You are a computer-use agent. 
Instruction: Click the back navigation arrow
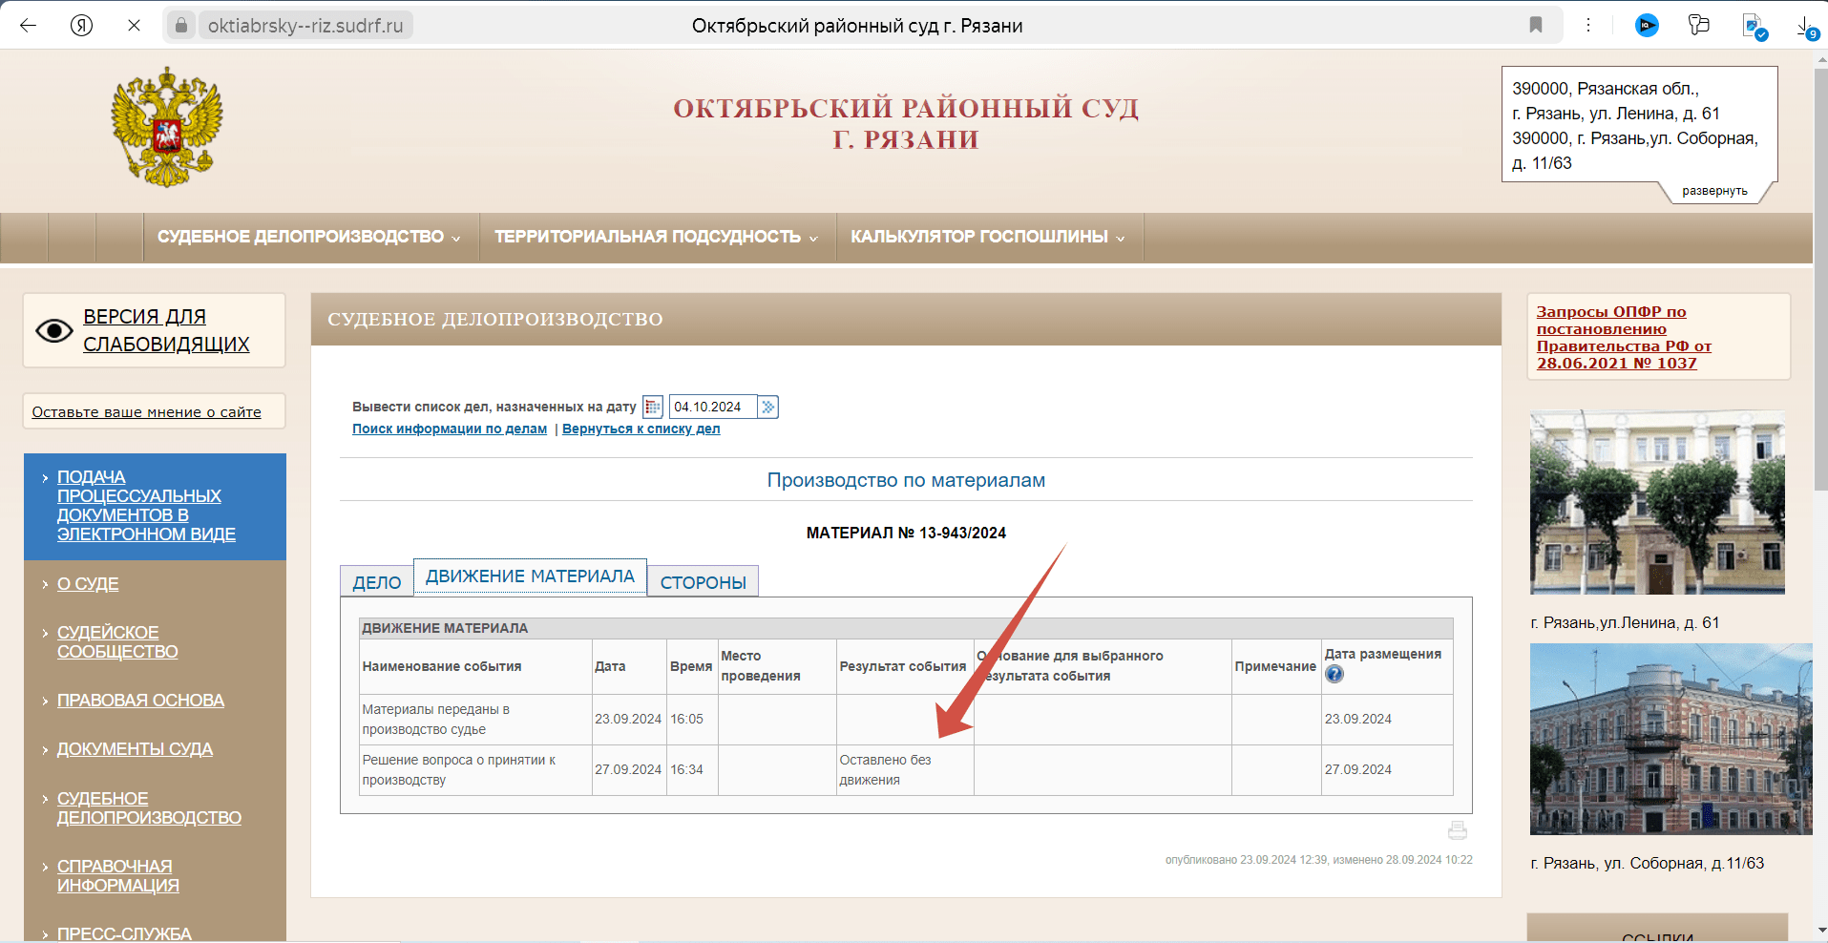(28, 25)
